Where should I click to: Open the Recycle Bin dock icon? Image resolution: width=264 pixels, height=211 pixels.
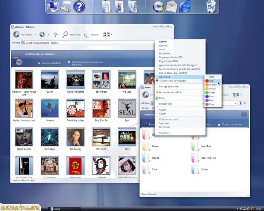[x=211, y=6]
